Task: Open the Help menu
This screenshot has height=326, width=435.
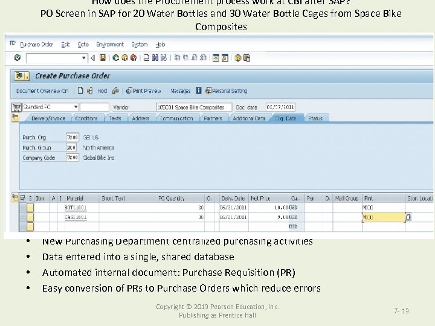Action: click(160, 44)
